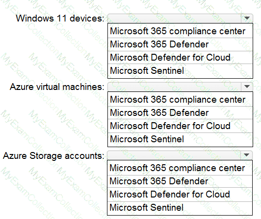Select Microsoft 365 Defender for Windows 11 devices
Image resolution: width=261 pixels, height=219 pixels.
(180, 44)
